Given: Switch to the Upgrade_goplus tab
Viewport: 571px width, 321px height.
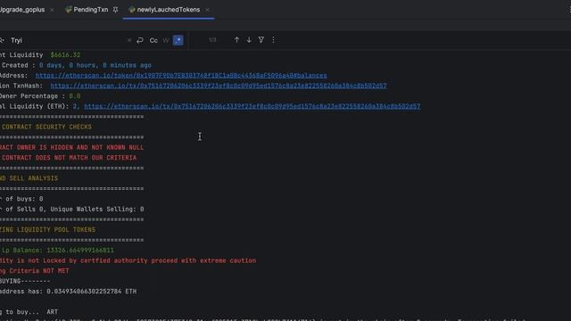Looking at the screenshot, I should point(21,10).
